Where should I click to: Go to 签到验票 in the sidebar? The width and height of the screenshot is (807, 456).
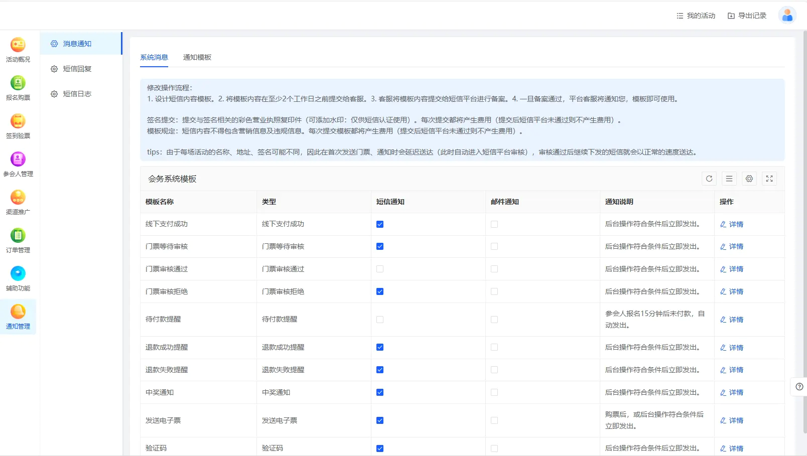pyautogui.click(x=18, y=126)
